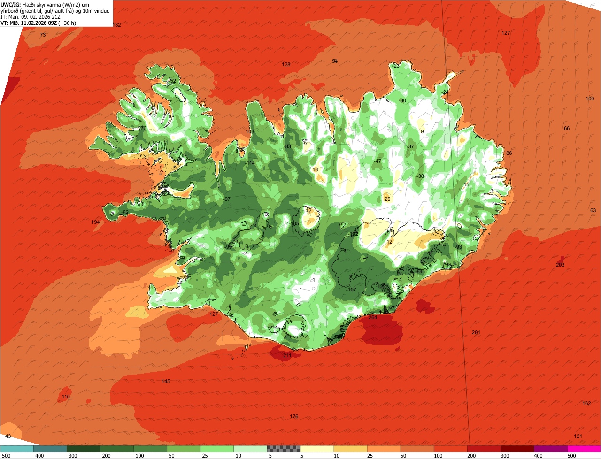
Task: Click the map value 15 in eastern Iceland
Action: 466,185
